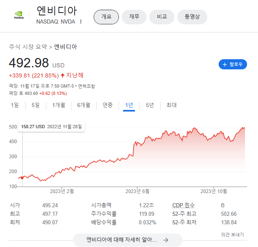This screenshot has width=258, height=247.
Task: Click the 주식 시장 요약 breadcrumb link
Action: [x=28, y=47]
